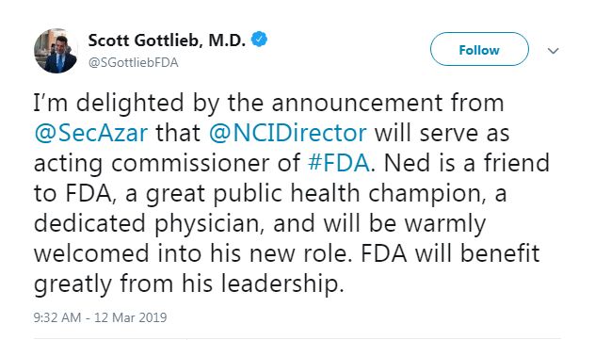595x340 pixels.
Task: Click the words "will serve as" after NCIDirector
Action: [x=442, y=133]
